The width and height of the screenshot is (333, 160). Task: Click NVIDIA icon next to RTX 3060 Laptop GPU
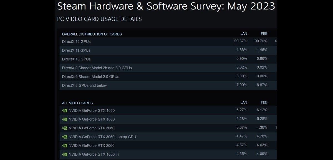[x=64, y=137]
